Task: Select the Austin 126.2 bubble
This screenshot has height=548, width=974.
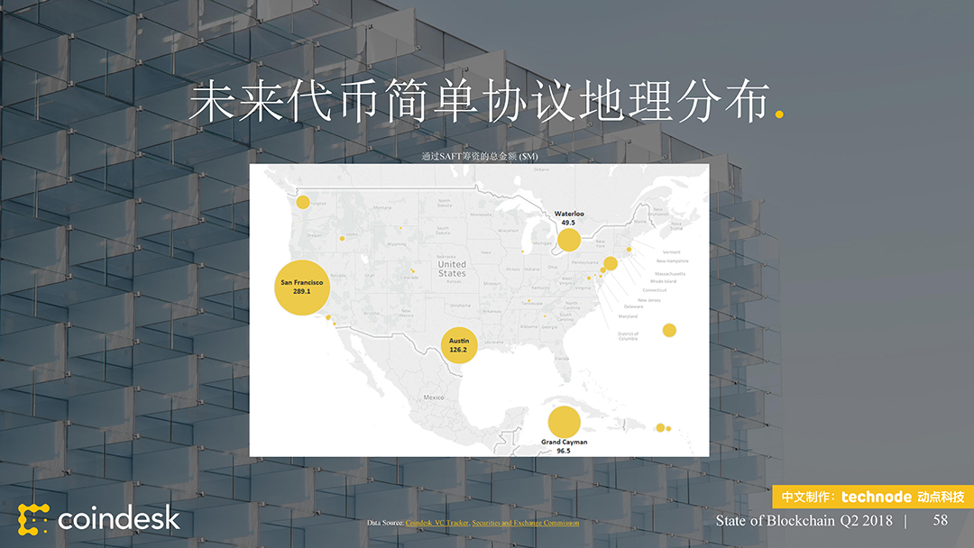Action: tap(458, 345)
